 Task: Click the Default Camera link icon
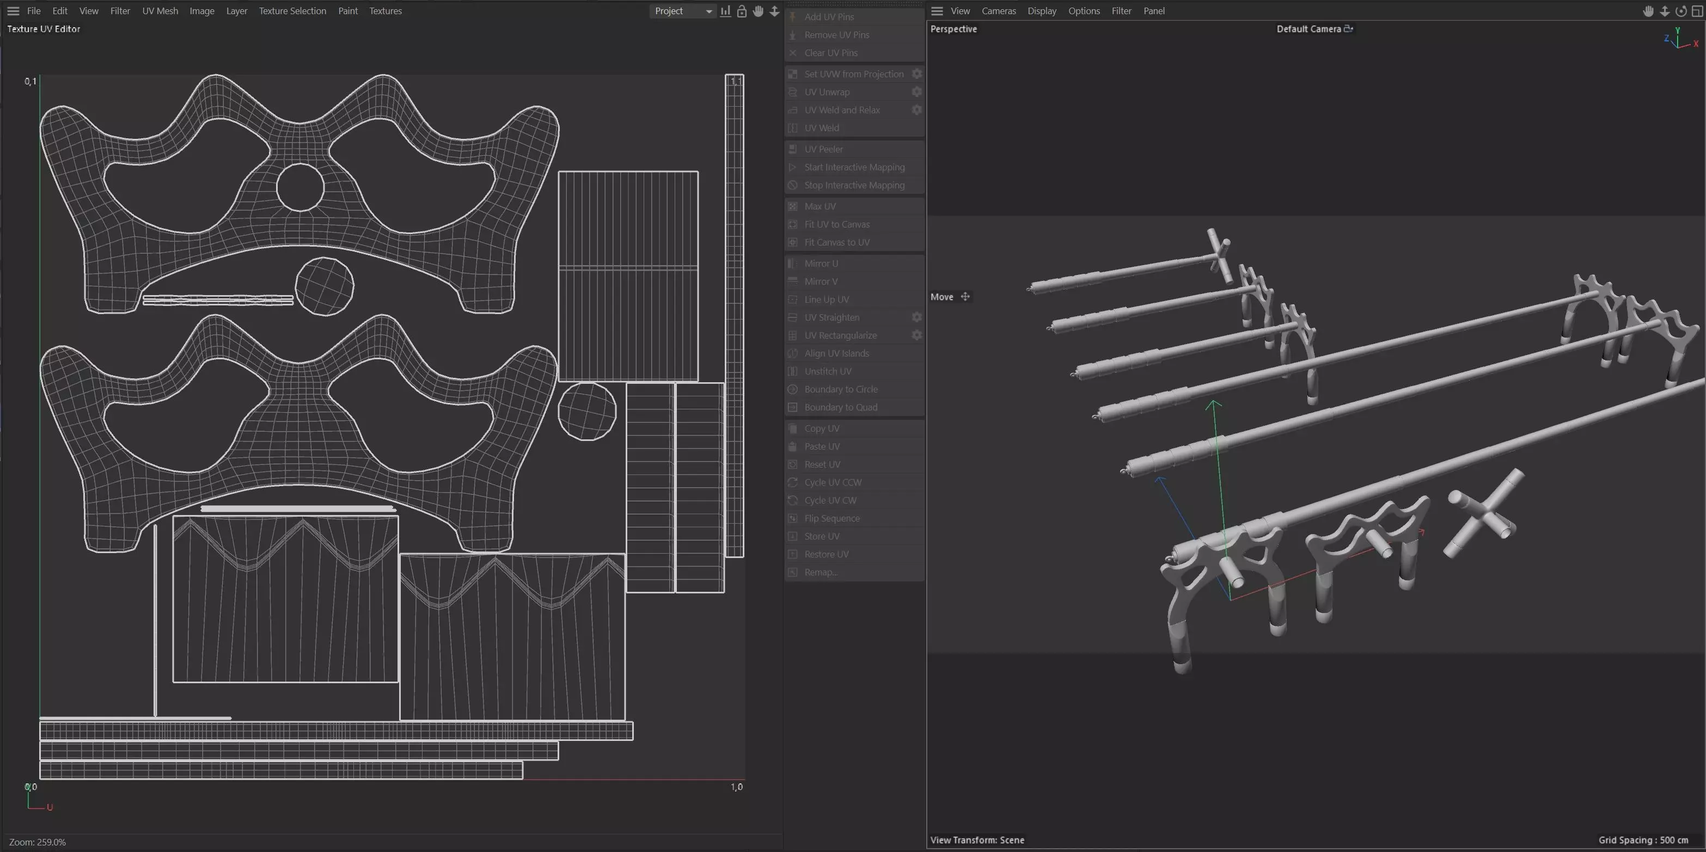click(x=1348, y=28)
